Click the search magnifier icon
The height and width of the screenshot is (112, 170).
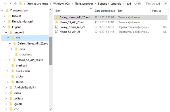166,4
